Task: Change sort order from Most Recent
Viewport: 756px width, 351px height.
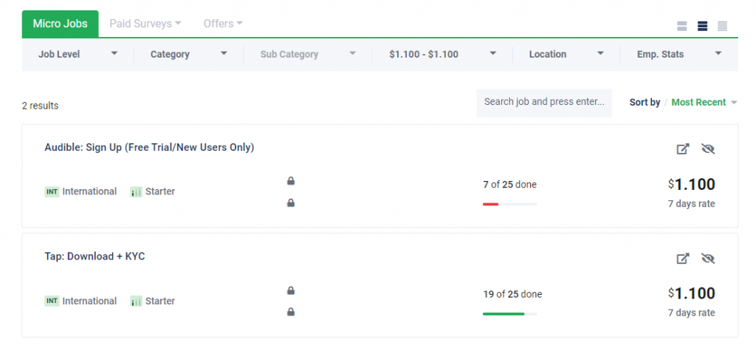Action: point(704,103)
